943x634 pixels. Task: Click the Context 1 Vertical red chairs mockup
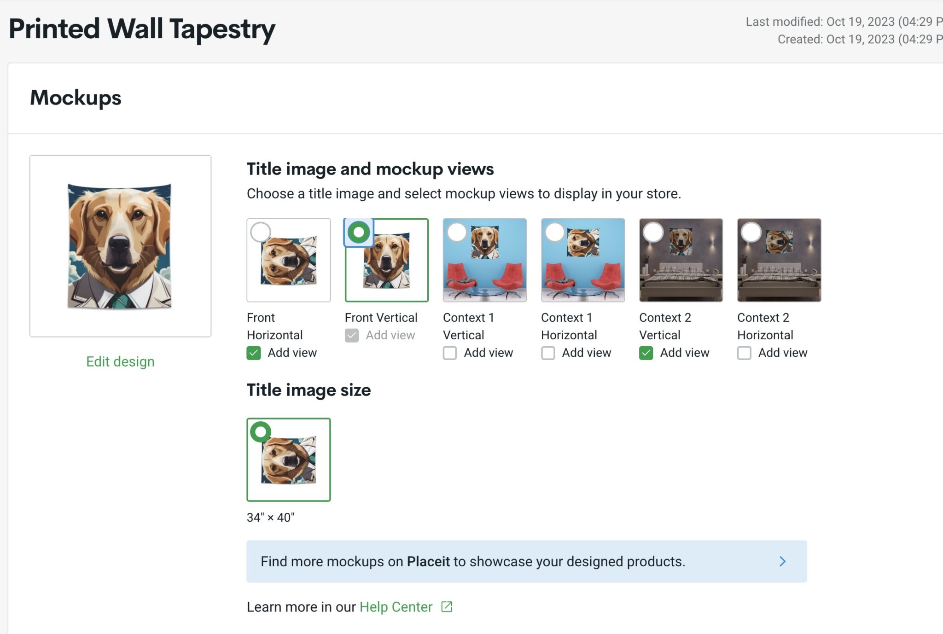pos(484,260)
